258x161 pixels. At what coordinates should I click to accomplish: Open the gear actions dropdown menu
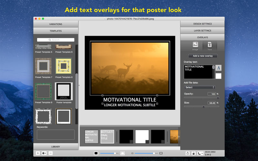(x=44, y=153)
